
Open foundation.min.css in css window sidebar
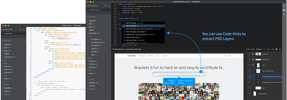point(98,42)
